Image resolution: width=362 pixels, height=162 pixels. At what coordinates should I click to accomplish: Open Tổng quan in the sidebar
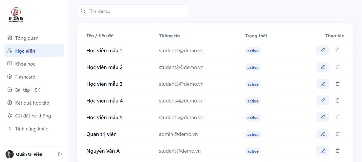34,38
